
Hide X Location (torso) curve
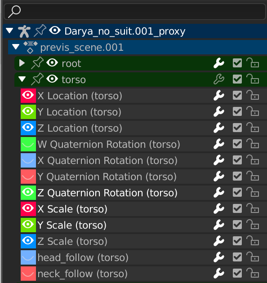(x=28, y=96)
